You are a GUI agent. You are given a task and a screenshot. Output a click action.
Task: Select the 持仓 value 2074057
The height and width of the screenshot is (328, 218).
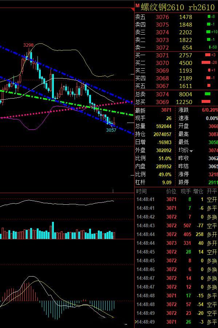[162, 134]
